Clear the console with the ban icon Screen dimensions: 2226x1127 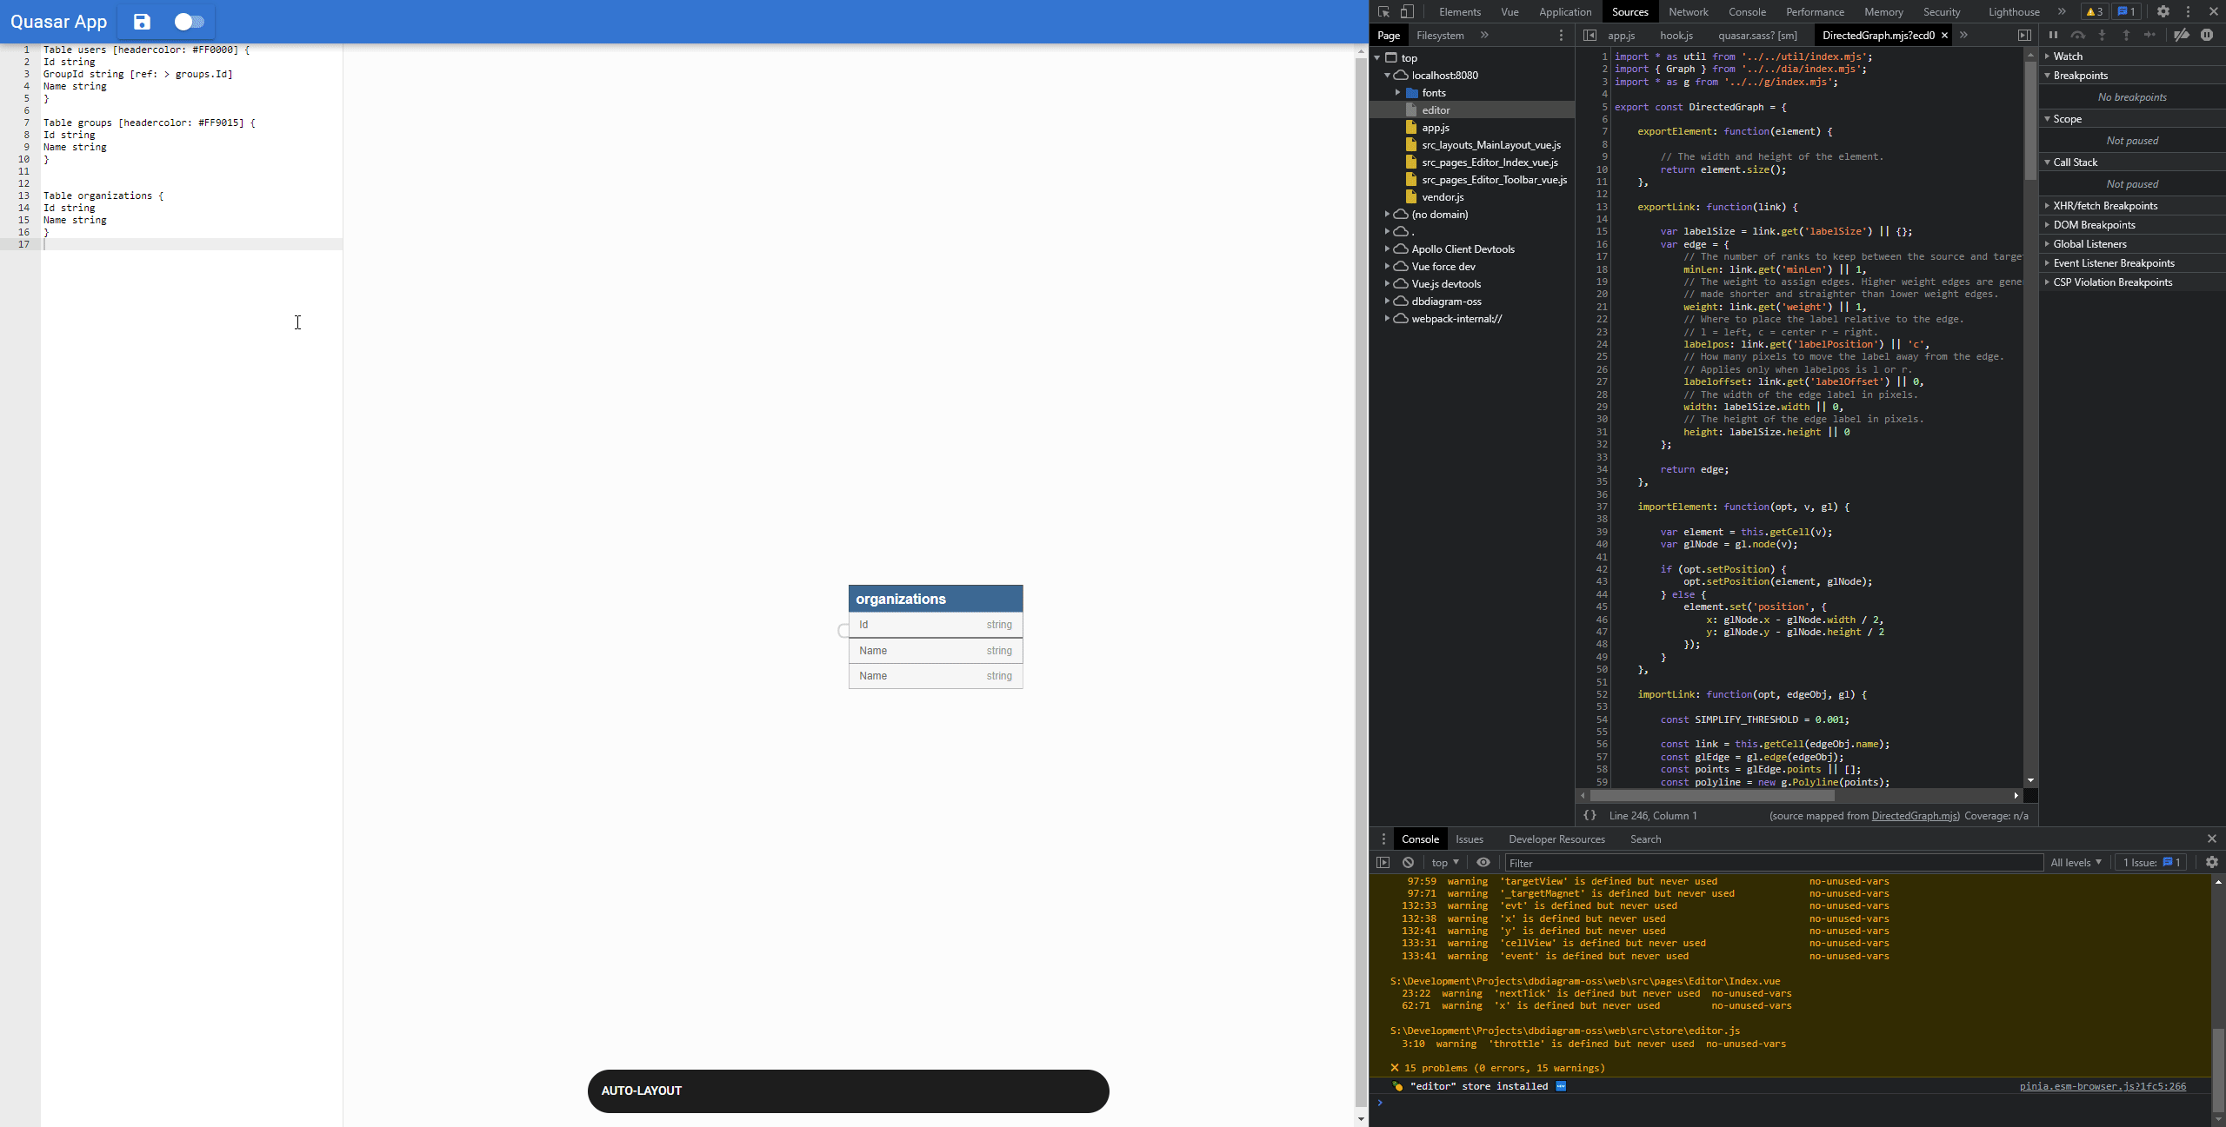[x=1408, y=863]
